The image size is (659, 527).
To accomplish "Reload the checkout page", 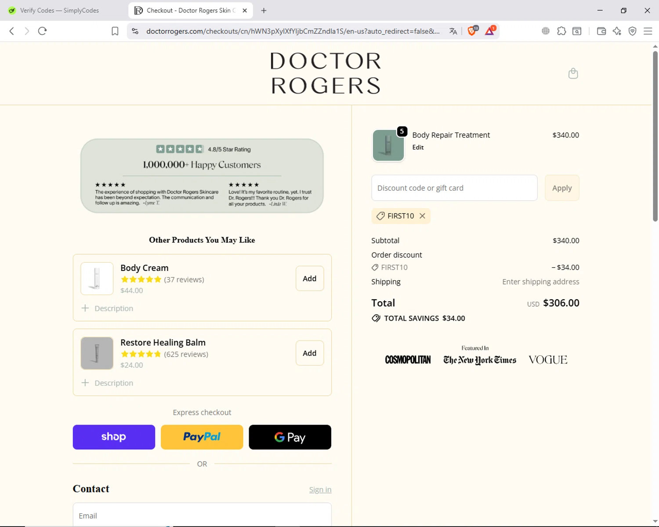I will [42, 31].
